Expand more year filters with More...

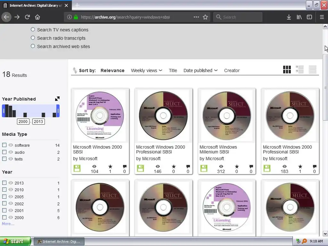tap(8, 224)
